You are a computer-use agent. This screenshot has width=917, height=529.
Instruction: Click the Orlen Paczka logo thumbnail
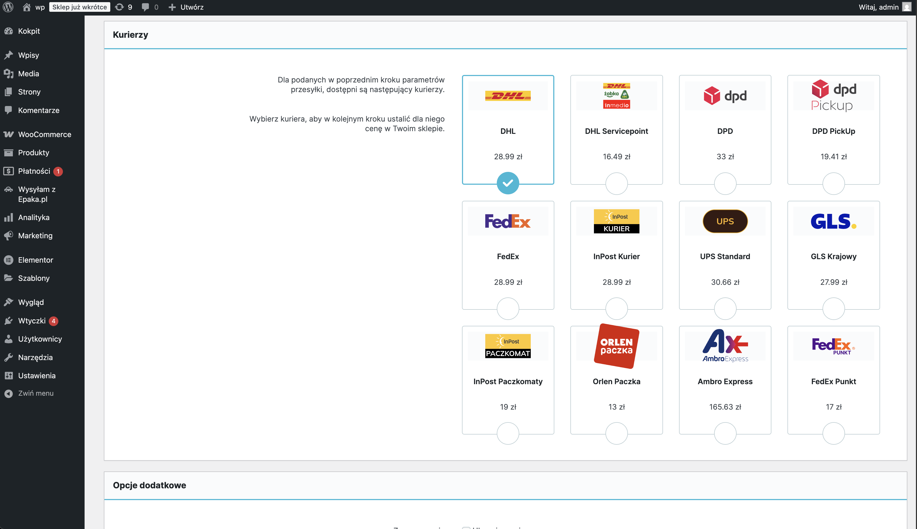(616, 346)
